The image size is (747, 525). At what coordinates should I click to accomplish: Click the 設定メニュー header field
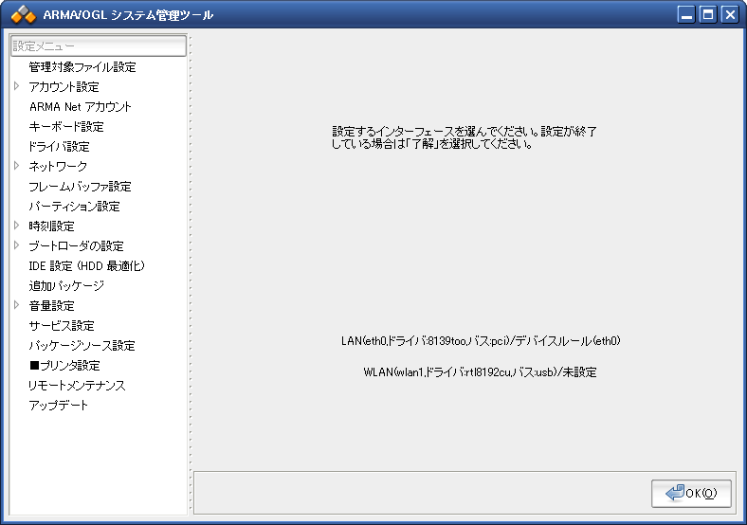pos(99,45)
